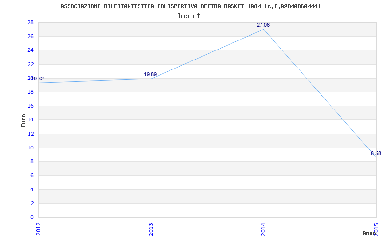Select the 2013 year label on x-axis
The height and width of the screenshot is (238, 381).
[x=151, y=228]
